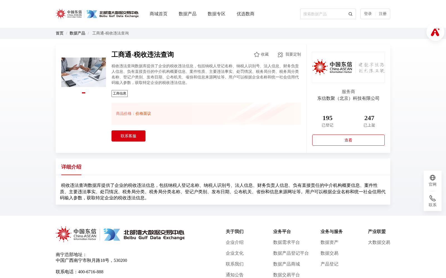Image resolution: width=446 pixels, height=278 pixels.
Task: Click the red carousel indicator under image
Action: pos(84,93)
